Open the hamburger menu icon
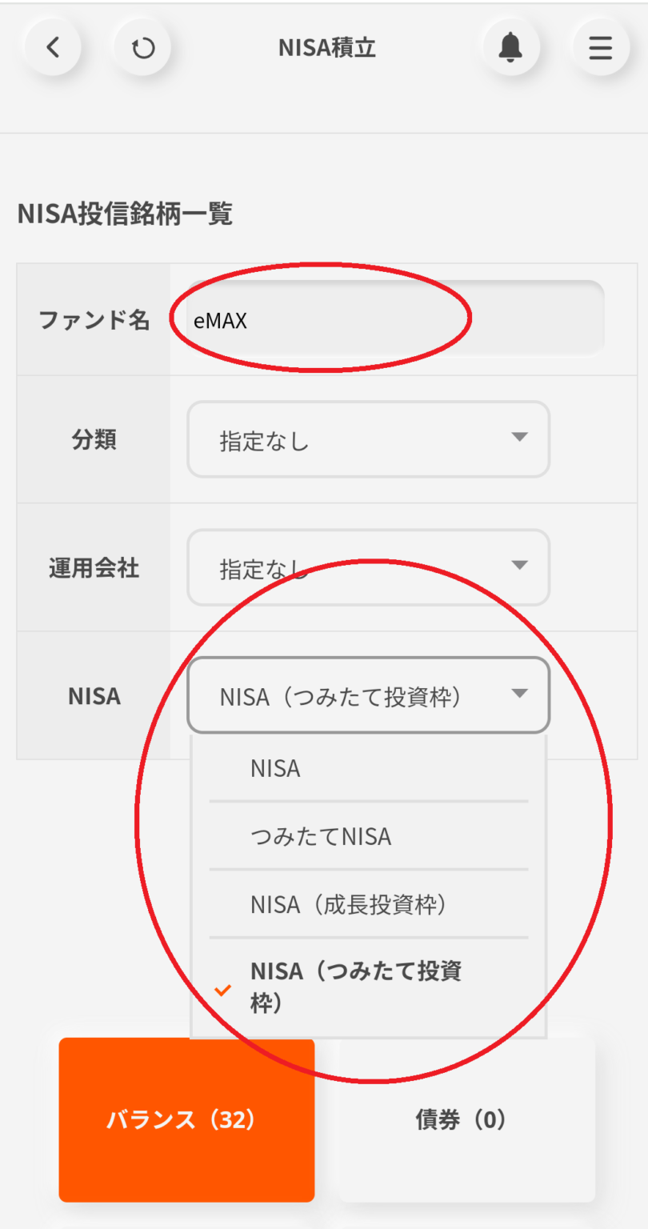This screenshot has height=1229, width=648. click(599, 47)
